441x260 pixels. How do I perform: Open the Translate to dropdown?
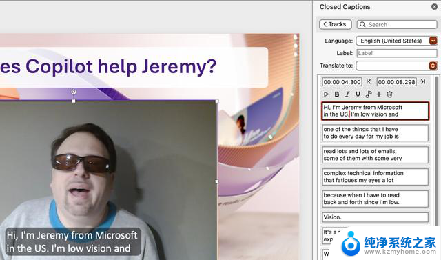click(433, 66)
